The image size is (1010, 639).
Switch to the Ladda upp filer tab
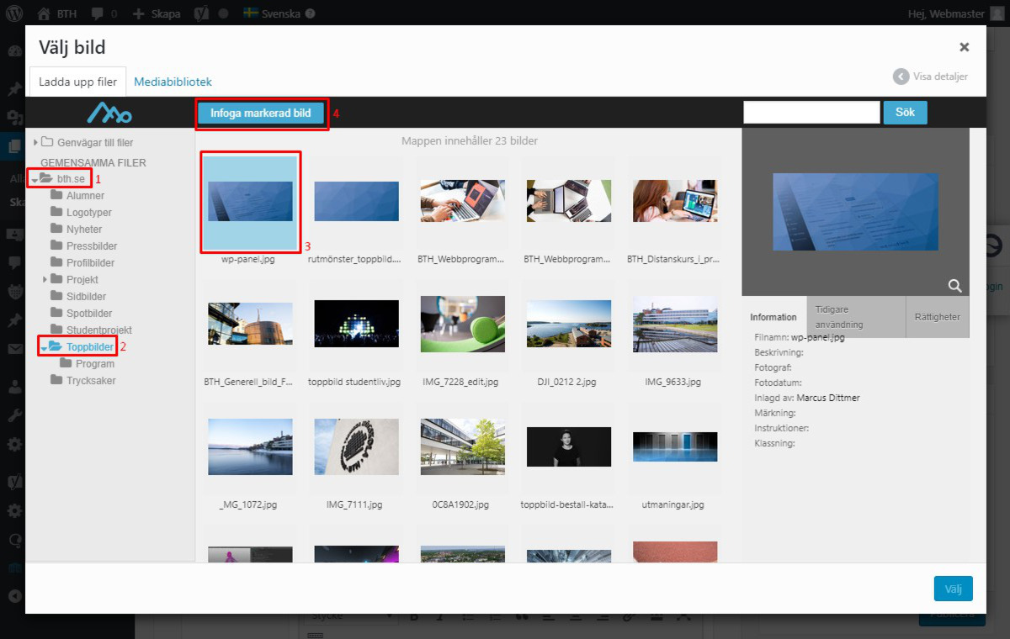(78, 82)
